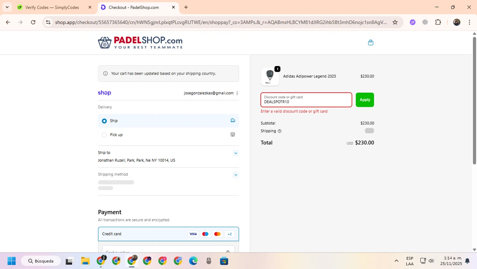Show the +2 additional payment methods
Image resolution: width=477 pixels, height=269 pixels.
point(230,234)
